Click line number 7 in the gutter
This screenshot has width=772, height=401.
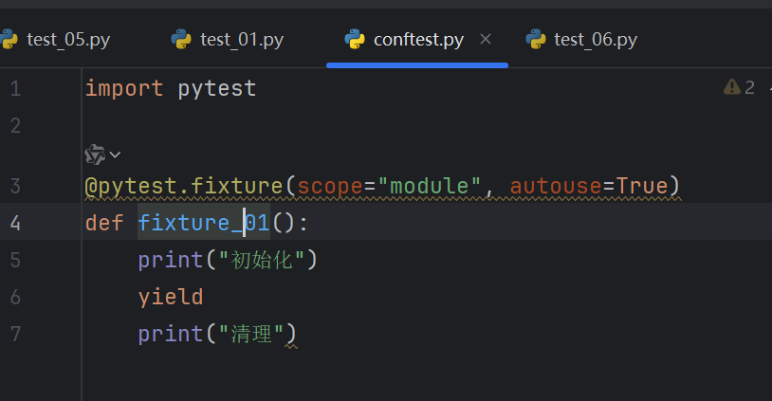[15, 334]
